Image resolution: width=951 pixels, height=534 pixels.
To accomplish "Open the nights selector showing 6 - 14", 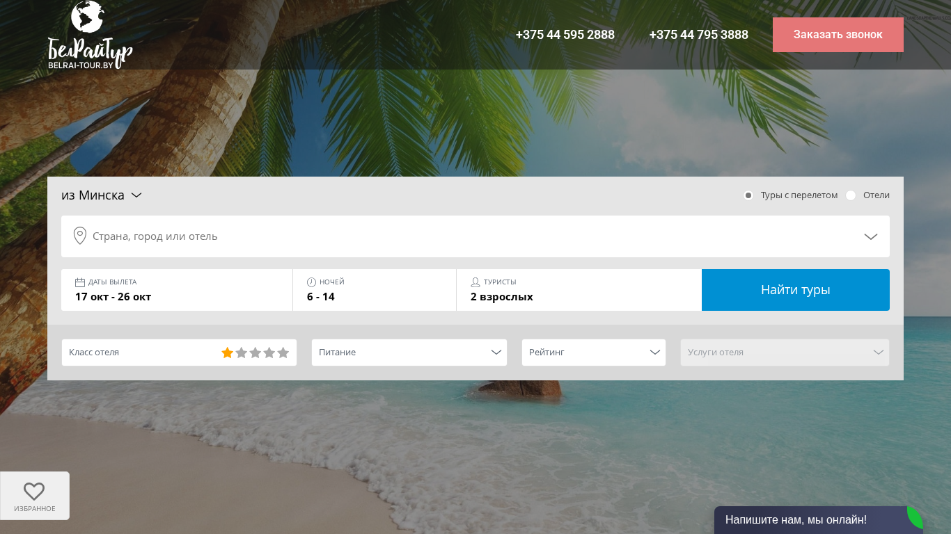I will pos(375,290).
